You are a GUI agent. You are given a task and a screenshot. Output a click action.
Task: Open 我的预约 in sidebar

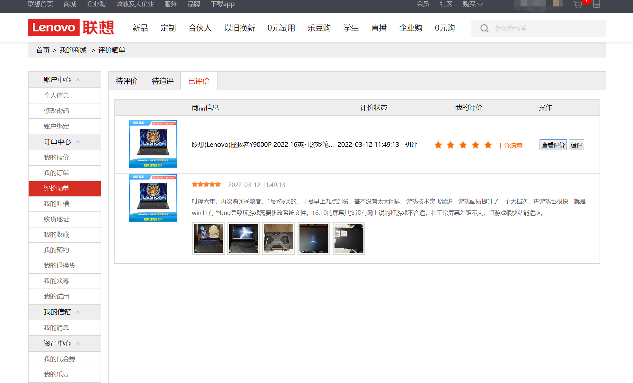[x=65, y=250]
